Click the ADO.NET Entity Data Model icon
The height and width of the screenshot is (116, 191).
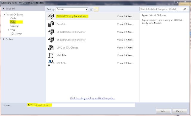51,16
